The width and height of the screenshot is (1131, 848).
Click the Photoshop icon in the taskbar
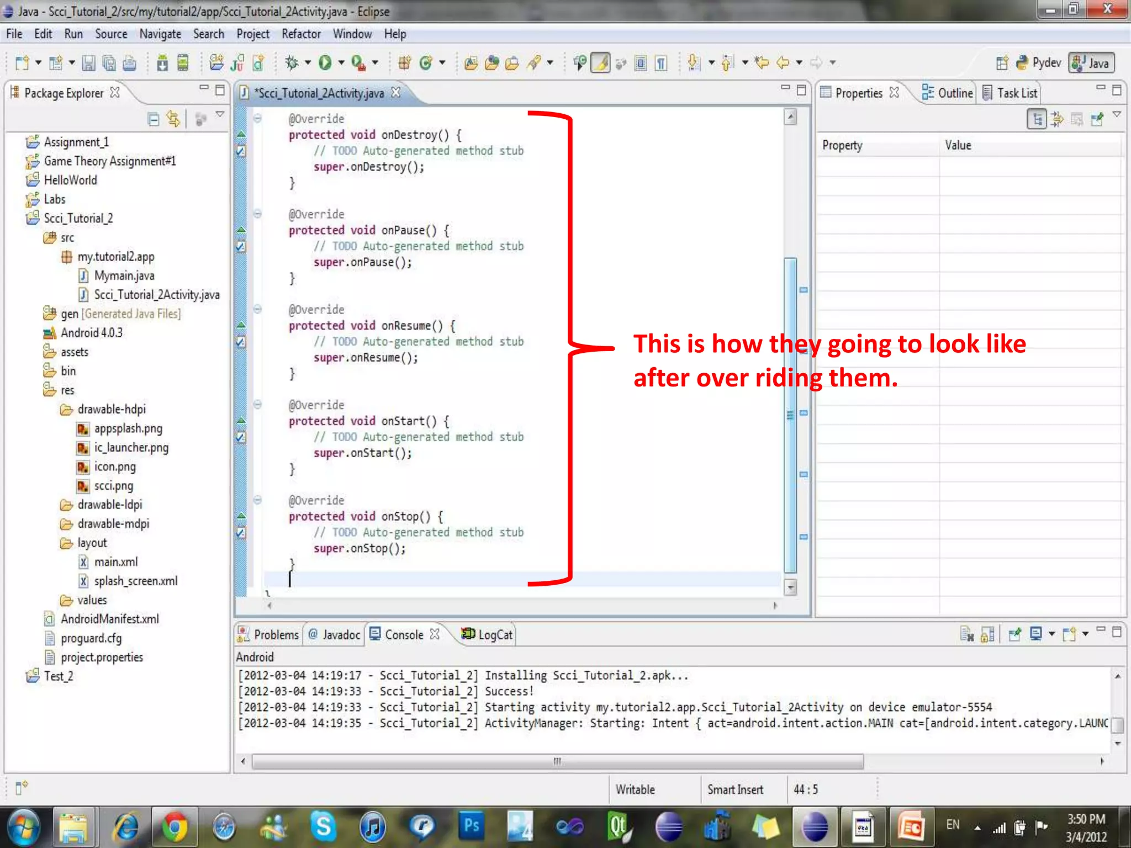tap(471, 826)
